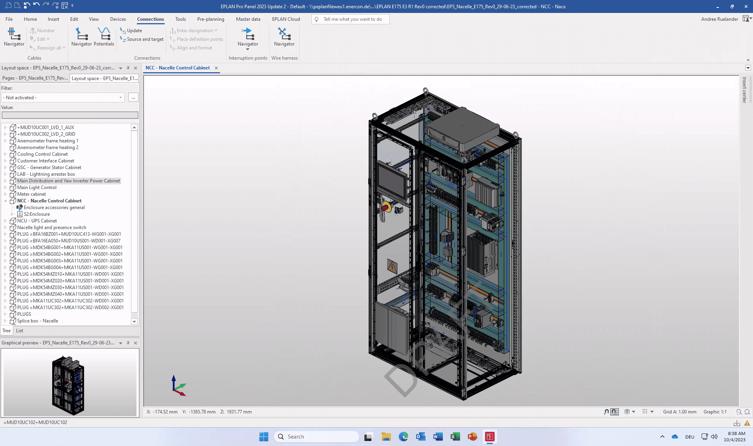Open the Connections Navigator
Screen dimensions: 753x446
coord(81,37)
